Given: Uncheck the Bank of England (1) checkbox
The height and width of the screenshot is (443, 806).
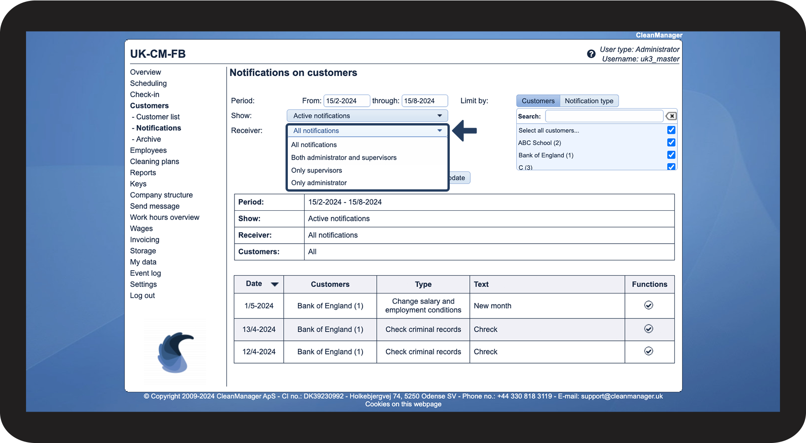Looking at the screenshot, I should (x=671, y=155).
